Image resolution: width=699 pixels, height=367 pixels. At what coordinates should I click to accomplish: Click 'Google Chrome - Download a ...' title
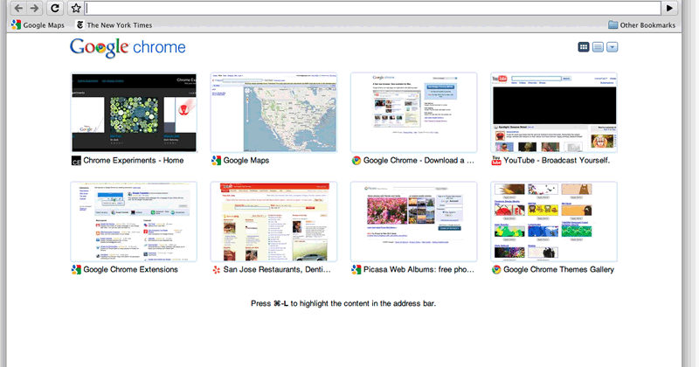pyautogui.click(x=419, y=161)
